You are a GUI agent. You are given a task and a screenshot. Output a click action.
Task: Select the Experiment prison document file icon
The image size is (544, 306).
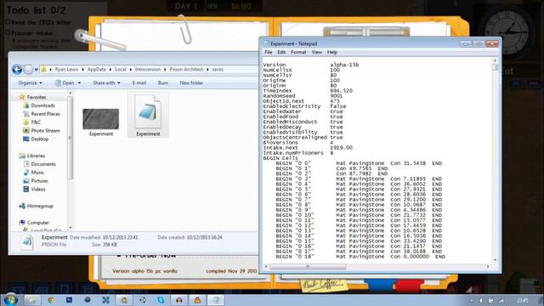(x=148, y=111)
